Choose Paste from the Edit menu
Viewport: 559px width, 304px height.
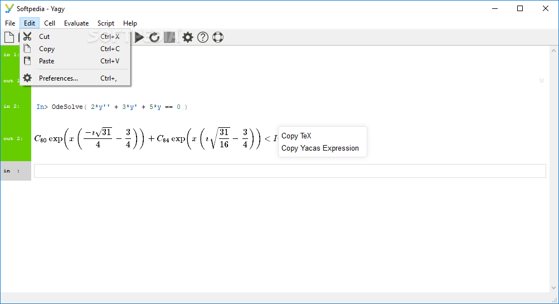[x=75, y=61]
